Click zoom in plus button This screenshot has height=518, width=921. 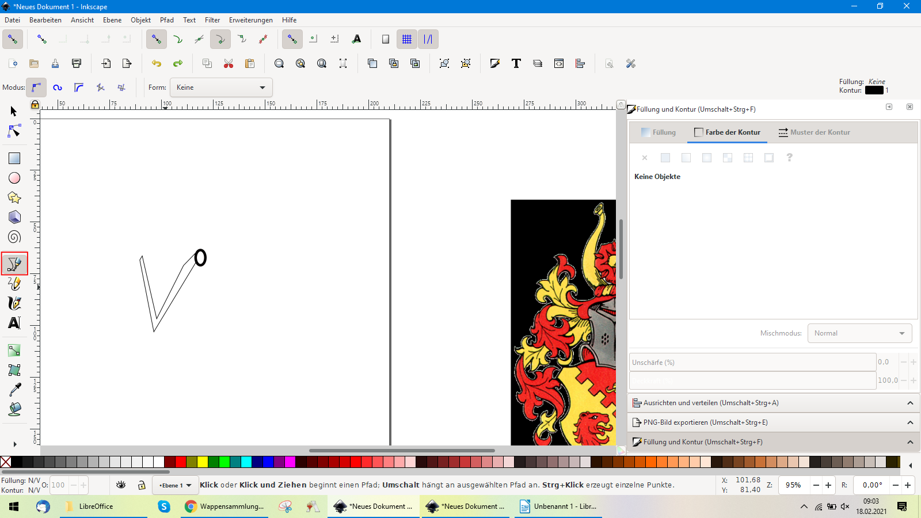[x=828, y=485]
